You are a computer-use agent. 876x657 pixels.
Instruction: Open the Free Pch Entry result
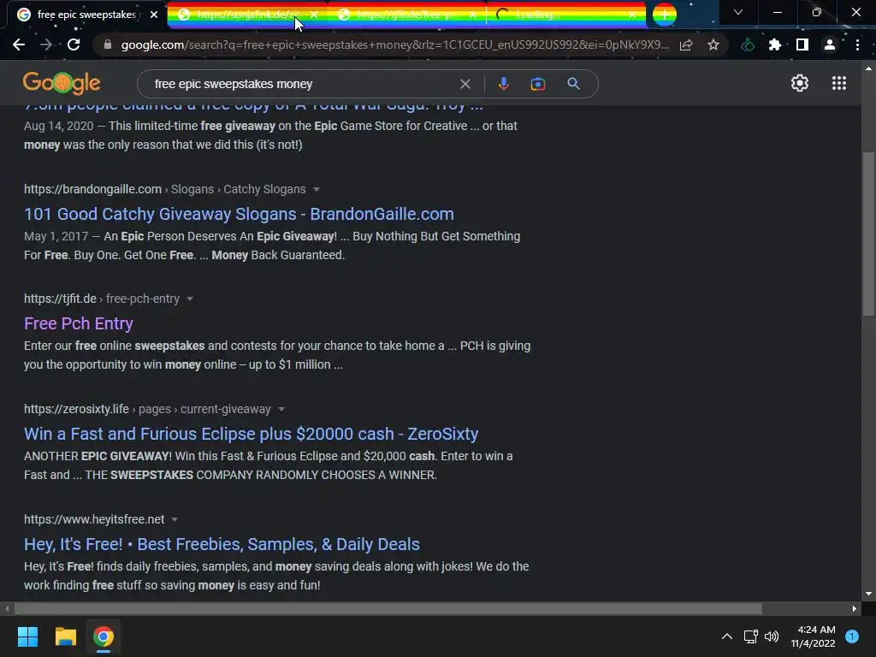[x=78, y=323]
